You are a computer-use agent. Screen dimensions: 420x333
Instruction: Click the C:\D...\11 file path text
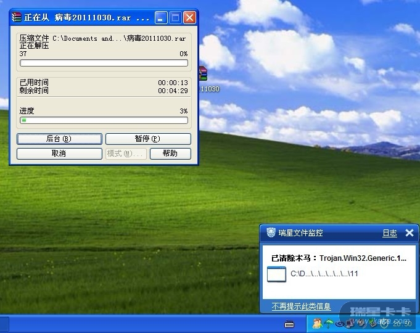tap(324, 274)
